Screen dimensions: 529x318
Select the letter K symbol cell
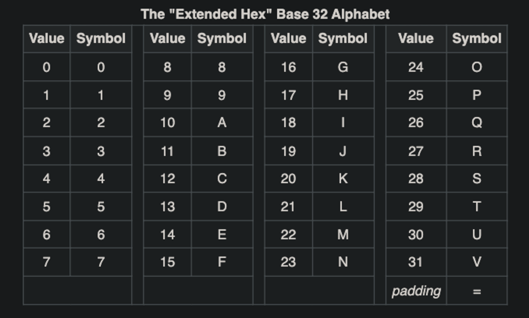click(343, 179)
